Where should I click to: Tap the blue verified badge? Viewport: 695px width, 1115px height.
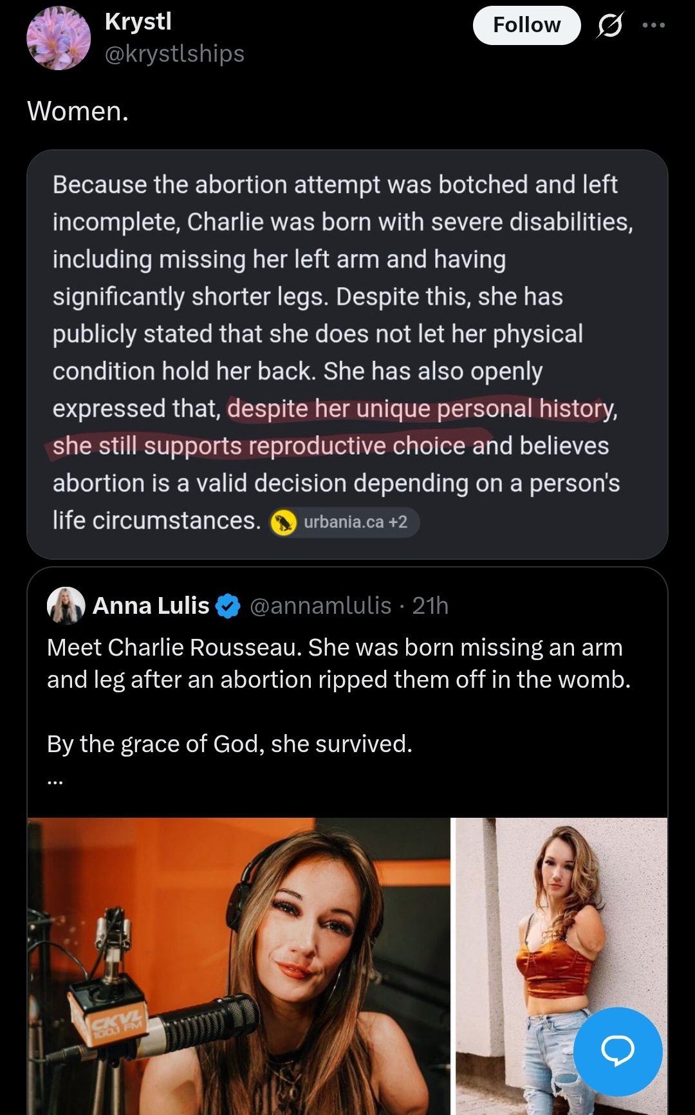(228, 606)
